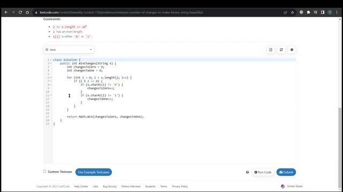Place cursor in the return Math.min line
Image resolution: width=343 pixels, height=192 pixels.
[x=105, y=117]
